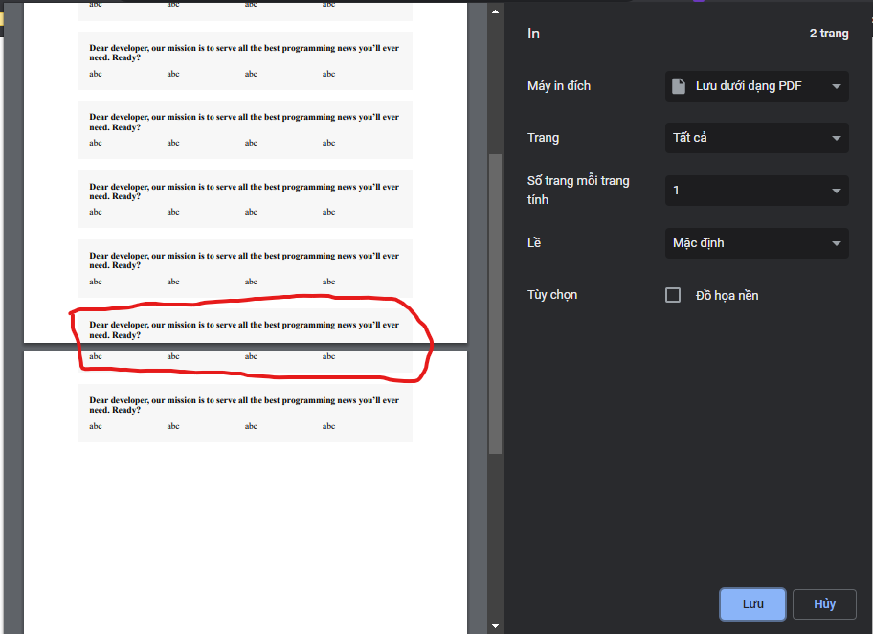The height and width of the screenshot is (634, 873).
Task: Open the 'Số trang mỗi trang tính' dropdown
Action: click(x=756, y=190)
